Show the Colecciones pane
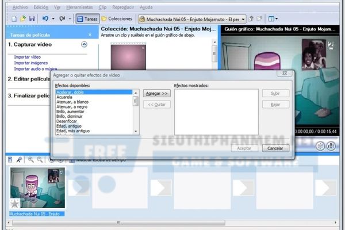 117,19
